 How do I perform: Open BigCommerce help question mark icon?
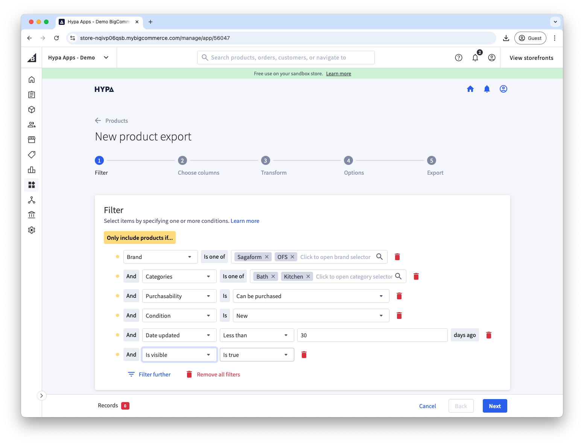point(458,58)
